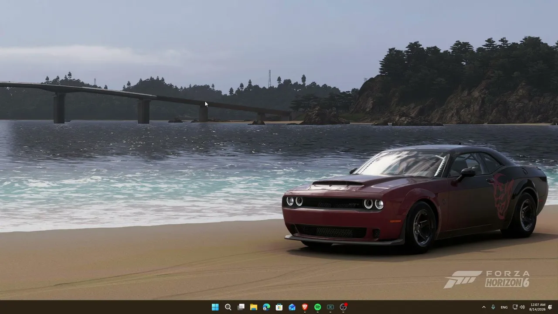Viewport: 558px width, 314px height.
Task: Click the microphone tray icon
Action: [x=493, y=307]
